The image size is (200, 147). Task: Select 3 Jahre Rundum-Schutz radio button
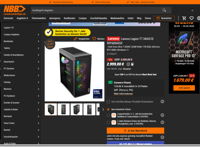tap(108, 122)
